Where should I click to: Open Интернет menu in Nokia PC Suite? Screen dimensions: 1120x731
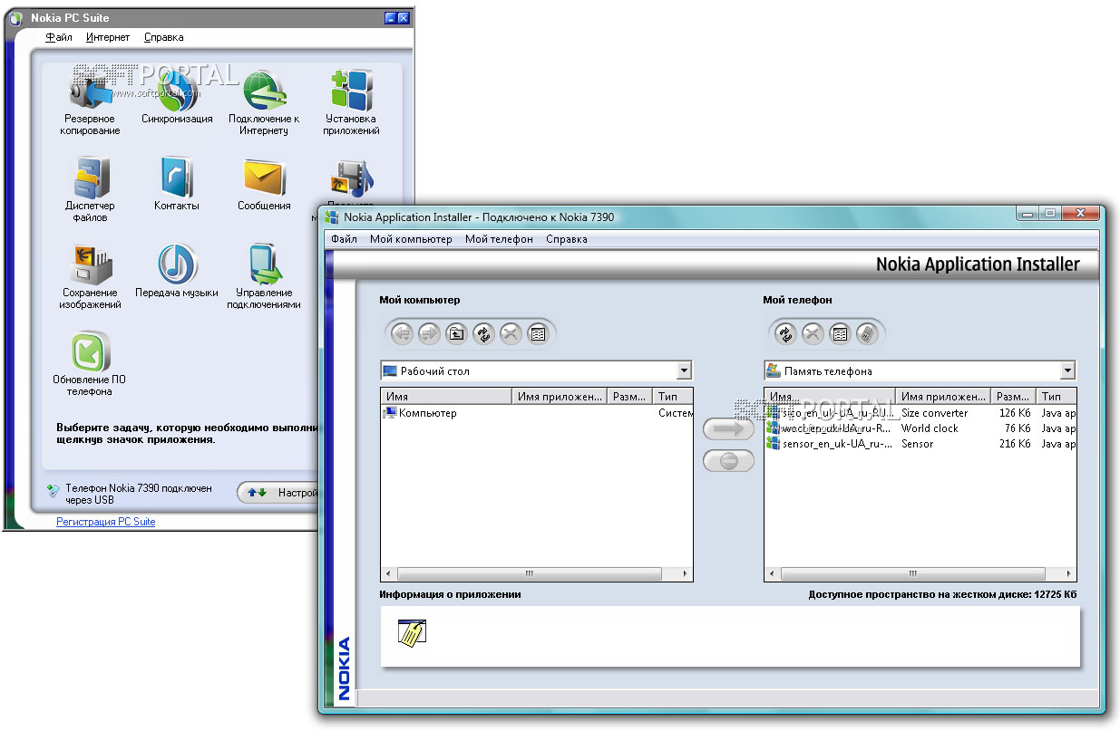tap(108, 37)
